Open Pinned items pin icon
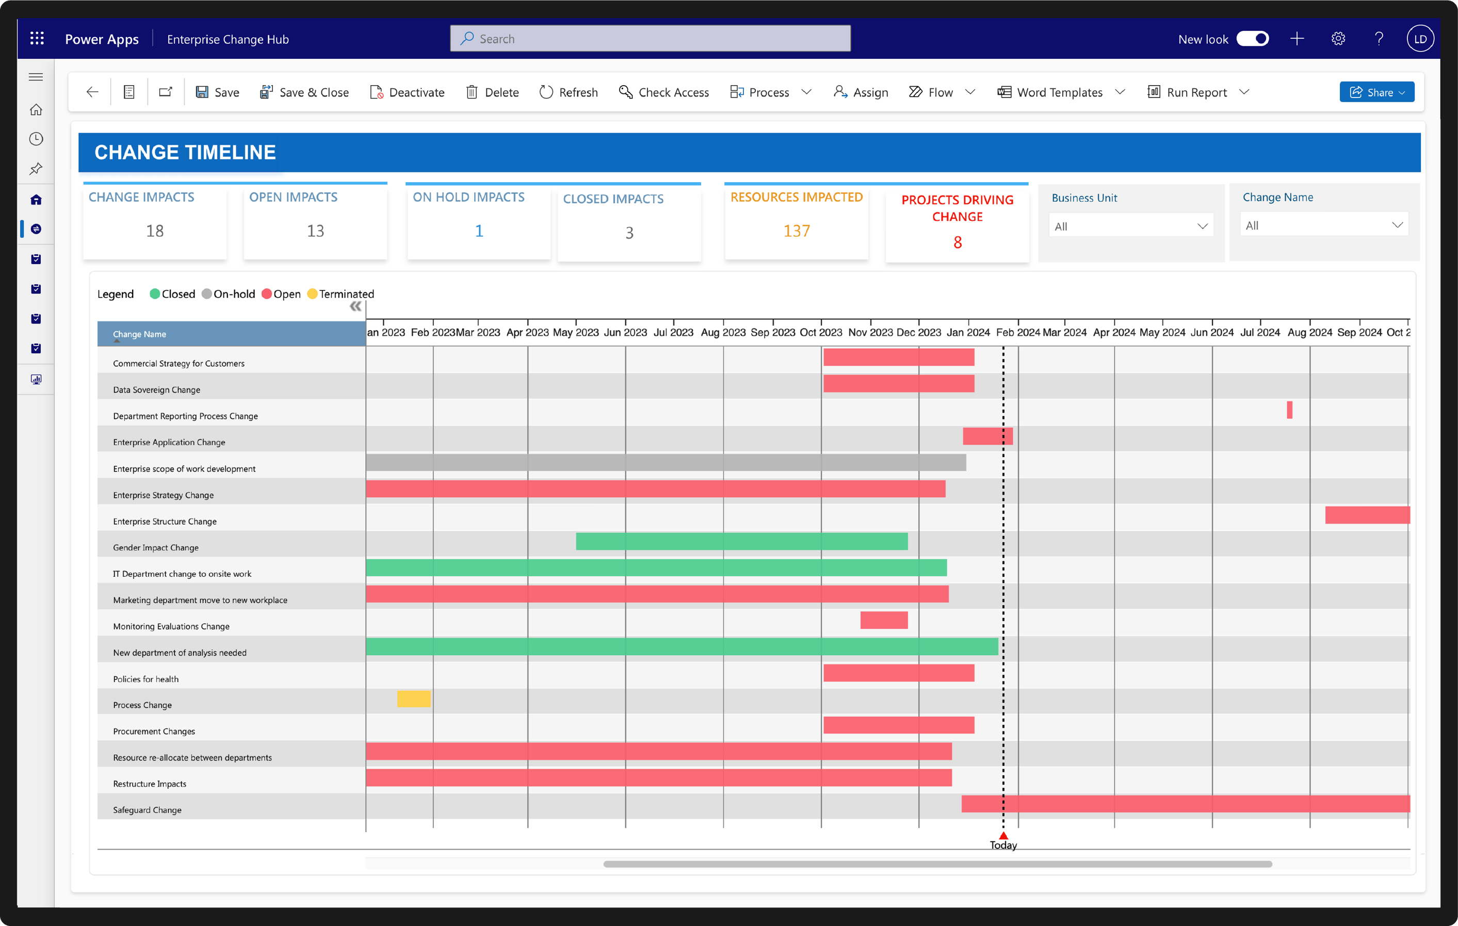Viewport: 1458px width, 926px height. pyautogui.click(x=36, y=168)
